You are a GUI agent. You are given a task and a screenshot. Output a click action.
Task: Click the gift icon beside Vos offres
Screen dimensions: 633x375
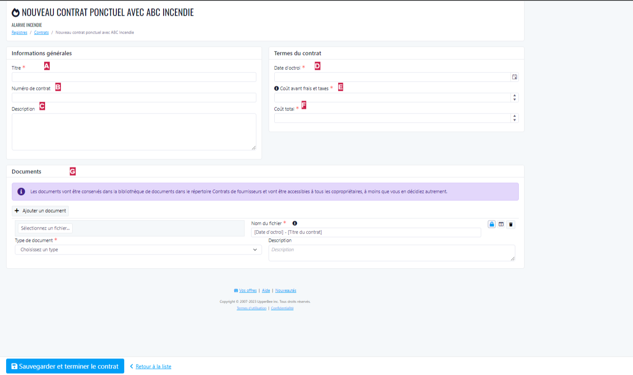[236, 290]
